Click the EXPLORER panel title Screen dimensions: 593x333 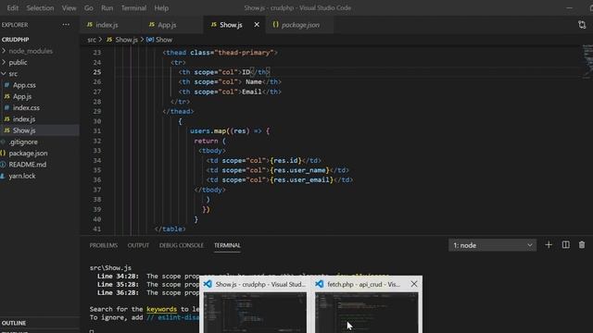point(15,25)
